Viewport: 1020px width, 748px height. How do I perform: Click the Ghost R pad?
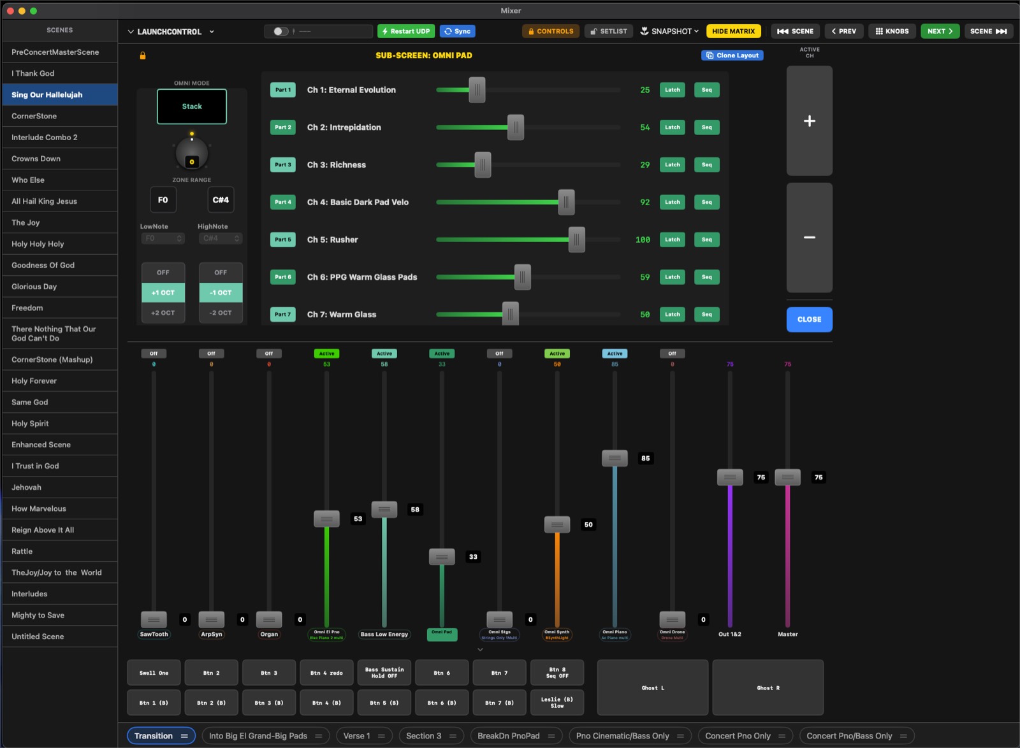tap(768, 687)
